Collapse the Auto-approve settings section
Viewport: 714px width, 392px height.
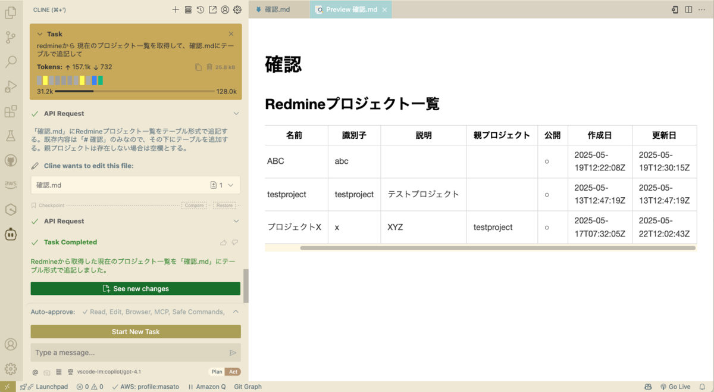pos(236,311)
